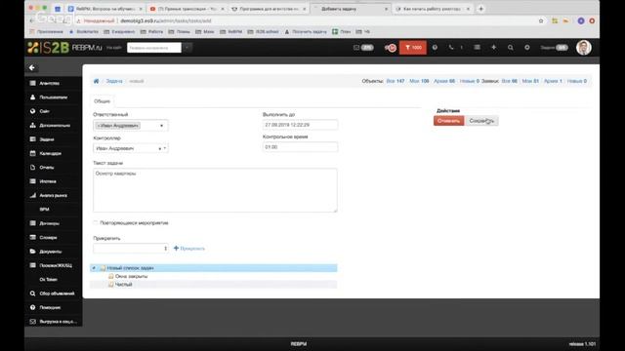Click the plus add icon in top bar
This screenshot has height=351, width=625.
(493, 48)
